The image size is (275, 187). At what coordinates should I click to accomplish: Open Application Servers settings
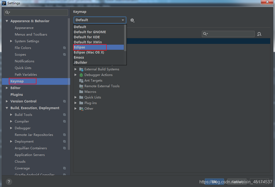30,155
